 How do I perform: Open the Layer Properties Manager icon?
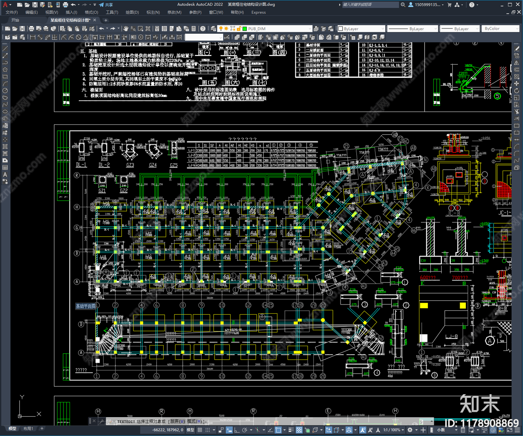click(213, 29)
